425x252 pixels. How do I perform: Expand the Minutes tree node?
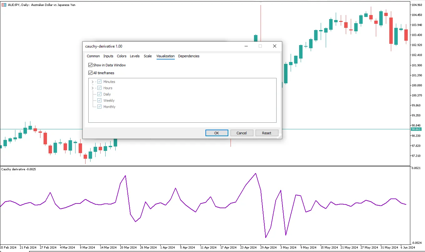coord(92,82)
